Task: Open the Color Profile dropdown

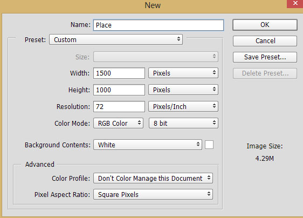Action: 153,178
